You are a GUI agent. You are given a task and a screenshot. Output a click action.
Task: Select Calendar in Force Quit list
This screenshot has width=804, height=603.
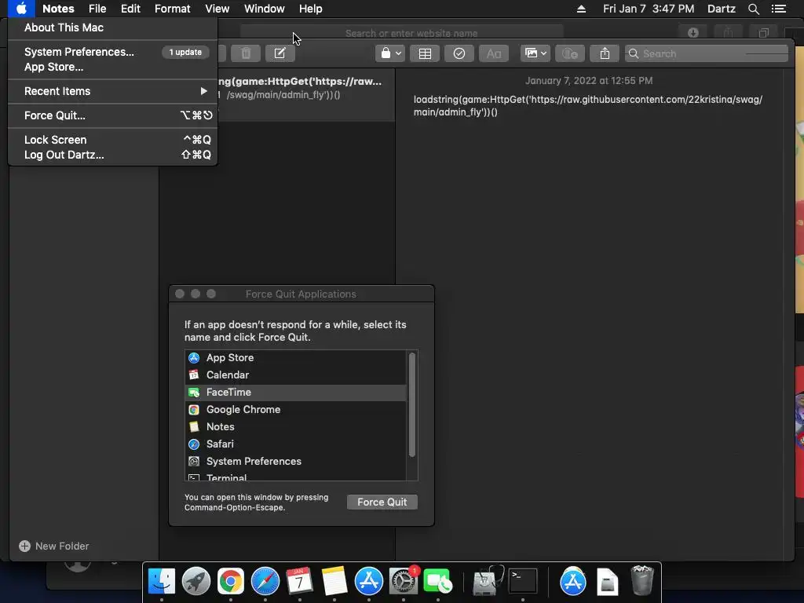[x=296, y=375]
